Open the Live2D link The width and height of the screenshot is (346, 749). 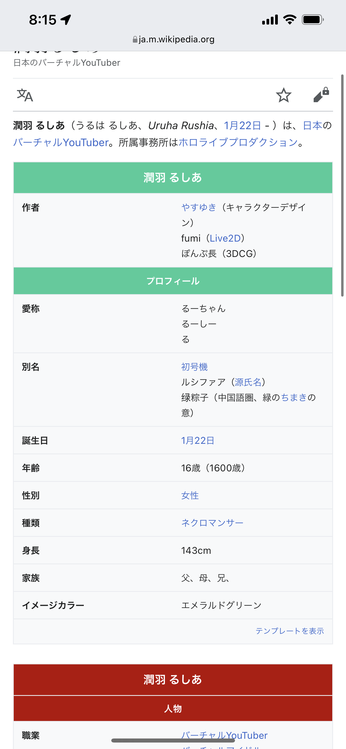tap(225, 238)
